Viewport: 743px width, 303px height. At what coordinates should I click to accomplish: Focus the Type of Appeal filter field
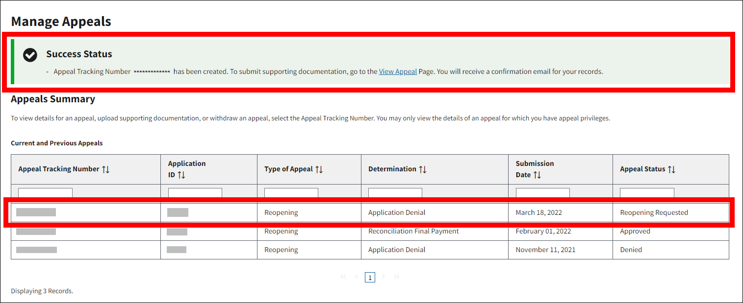point(291,193)
